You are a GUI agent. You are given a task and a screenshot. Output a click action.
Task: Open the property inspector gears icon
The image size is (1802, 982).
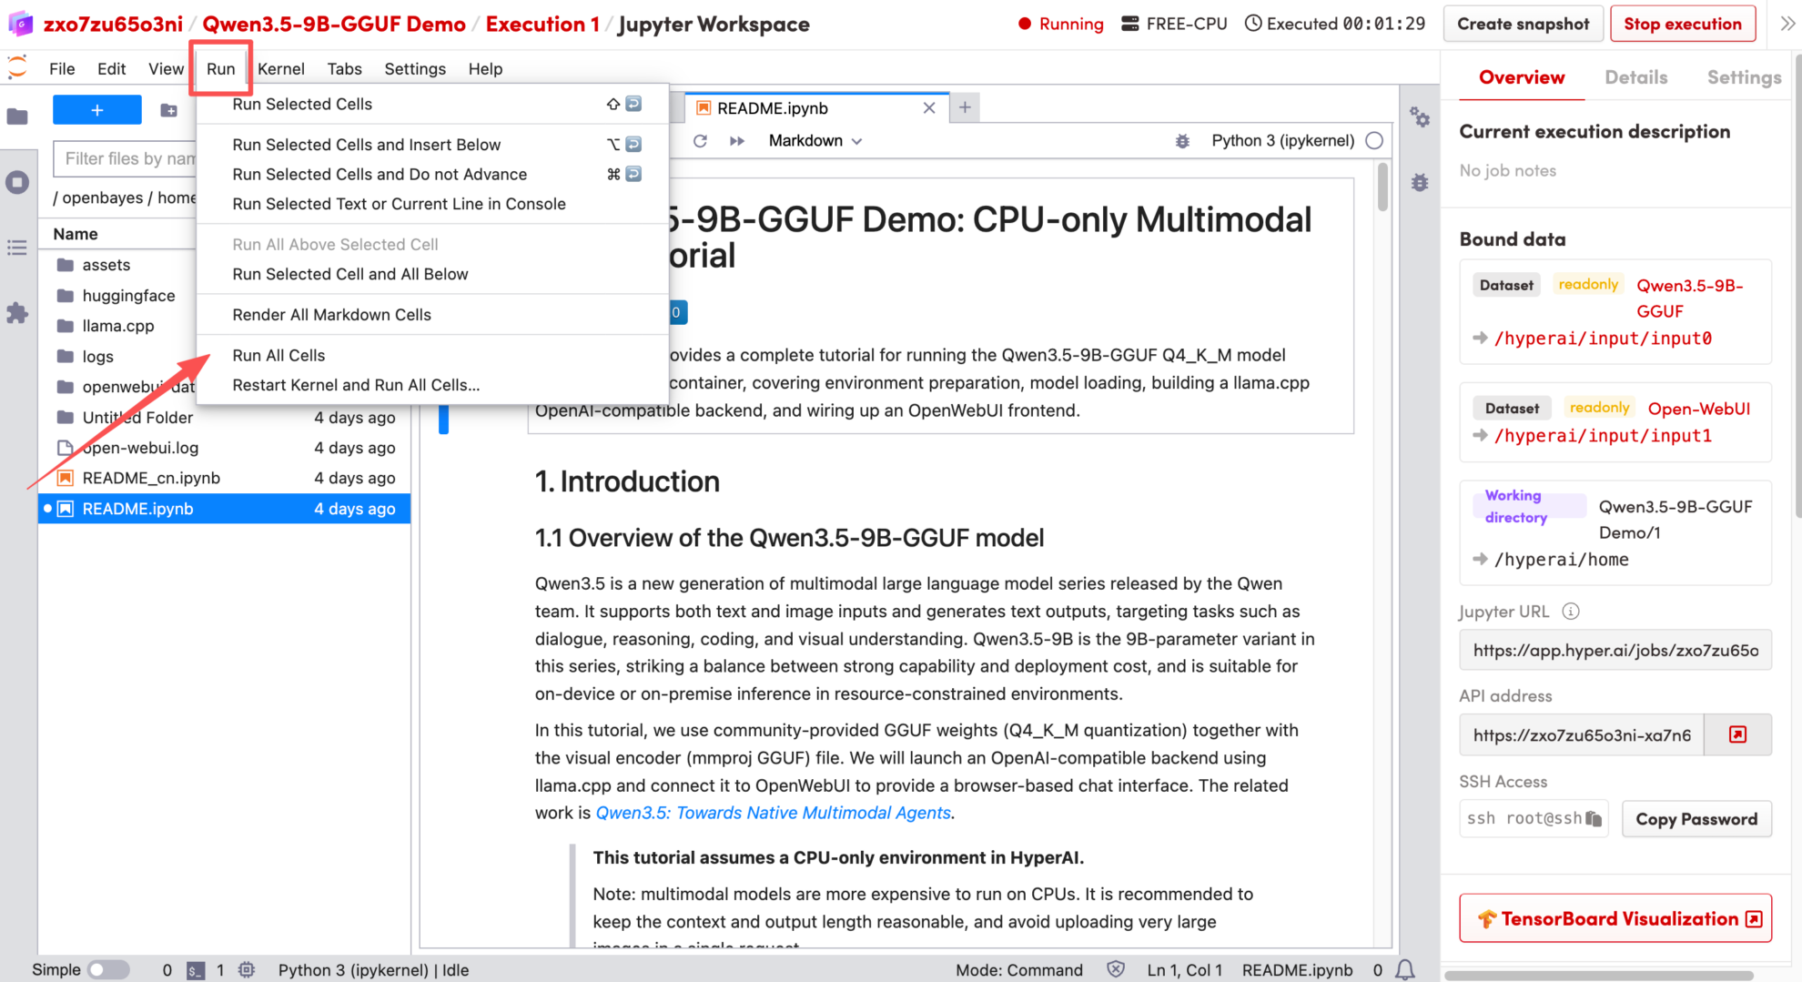coord(1419,116)
